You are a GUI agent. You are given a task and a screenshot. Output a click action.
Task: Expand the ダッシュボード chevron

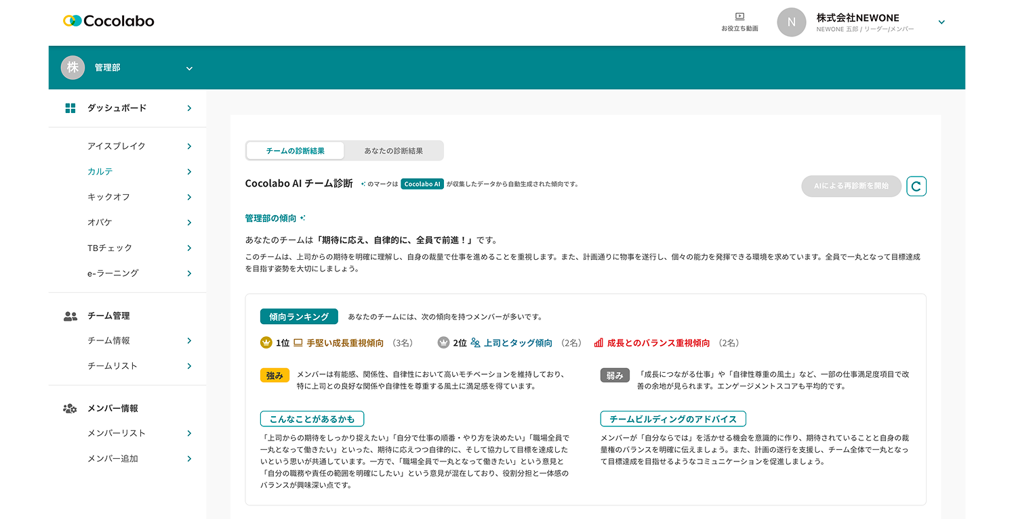point(189,108)
